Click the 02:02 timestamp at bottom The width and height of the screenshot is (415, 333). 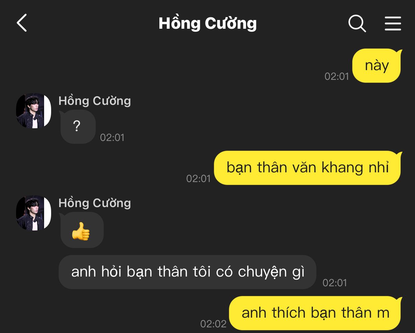213,324
